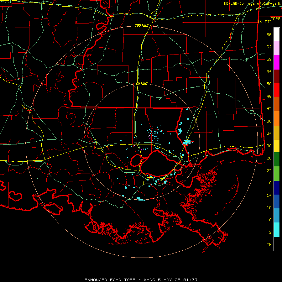282x282 pixels.
Task: Click the orange 42 kft legend swatch
Action: (277, 118)
